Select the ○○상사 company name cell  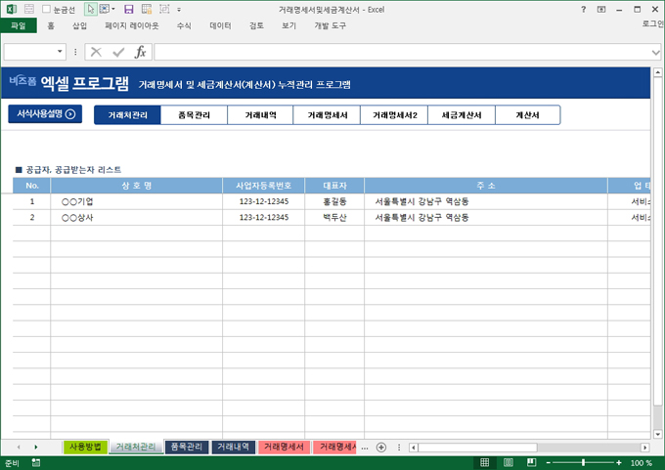137,218
